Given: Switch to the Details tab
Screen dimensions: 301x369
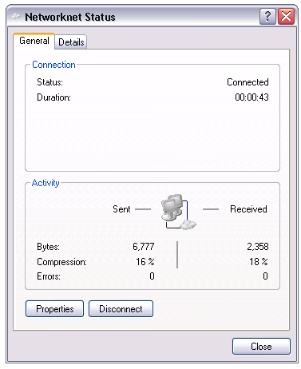Looking at the screenshot, I should click(x=71, y=42).
